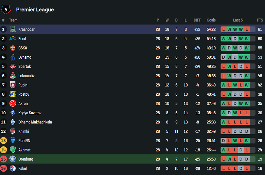Sort table by DIFF column header

[197, 20]
